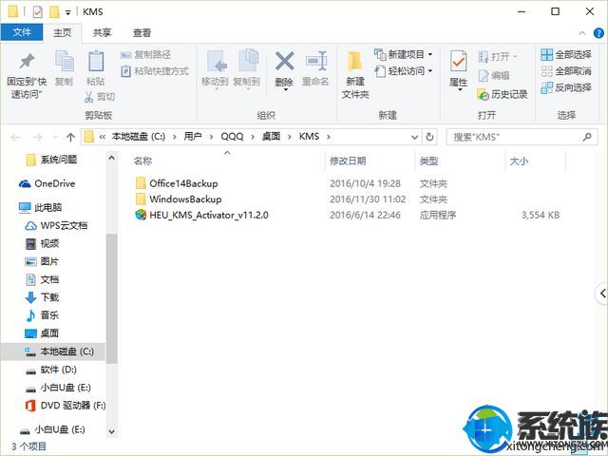Click the Paste clipboard icon
This screenshot has height=456, width=608.
96,61
